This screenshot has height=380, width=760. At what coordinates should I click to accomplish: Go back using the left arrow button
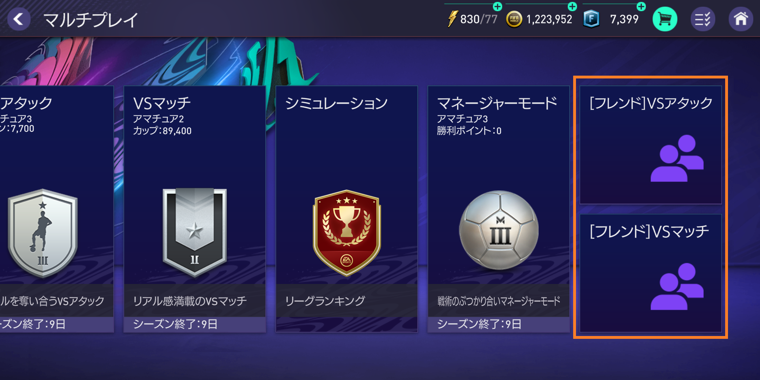pyautogui.click(x=19, y=19)
